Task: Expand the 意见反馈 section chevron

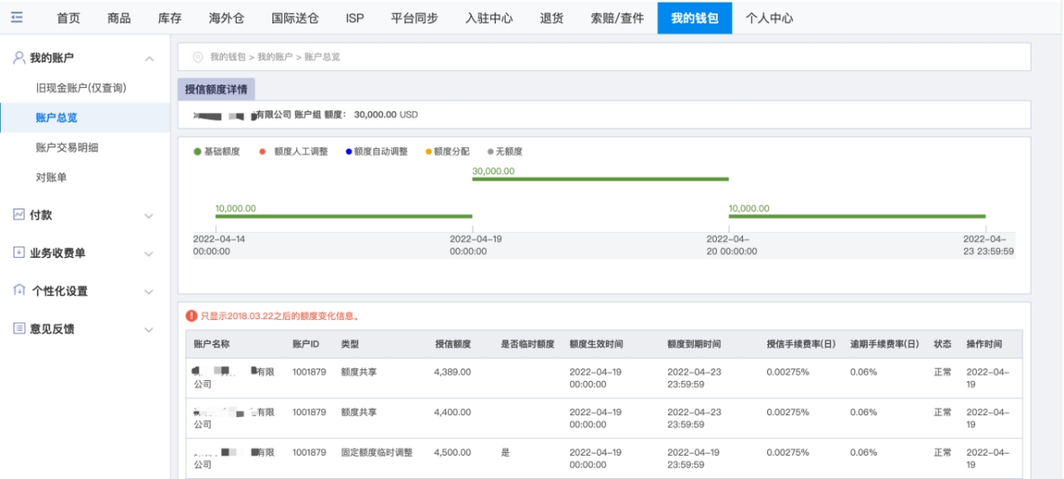Action: click(149, 330)
